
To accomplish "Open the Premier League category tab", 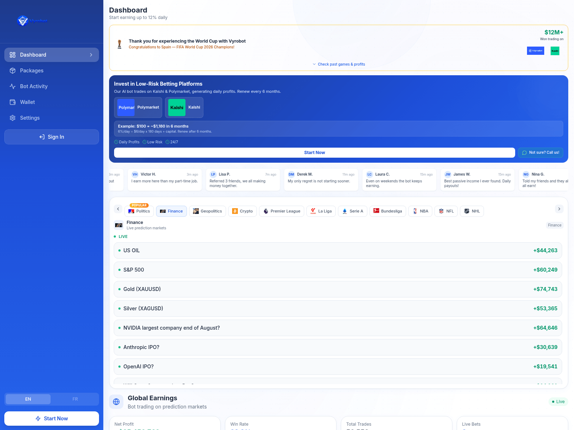I will click(282, 211).
